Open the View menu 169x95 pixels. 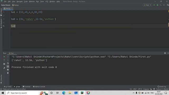13,2
